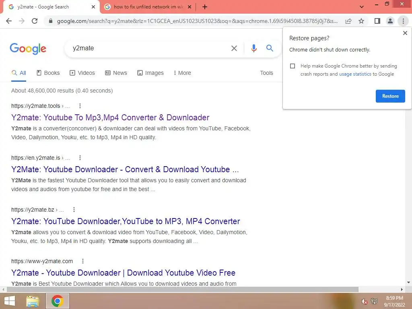Click the forward navigation arrow

22,21
